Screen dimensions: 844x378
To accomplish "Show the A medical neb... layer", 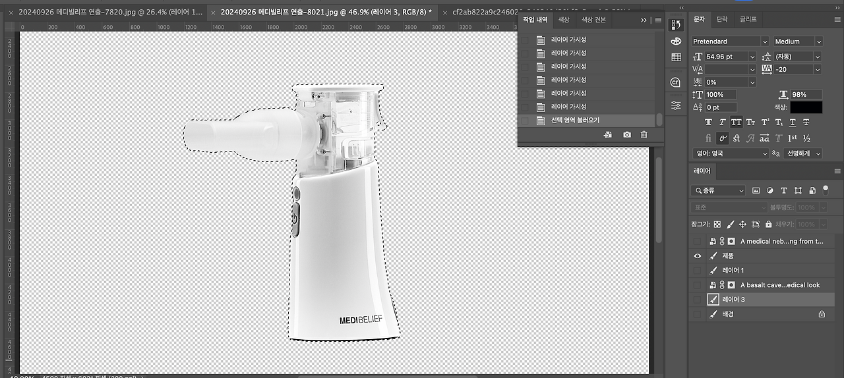I will click(x=698, y=241).
